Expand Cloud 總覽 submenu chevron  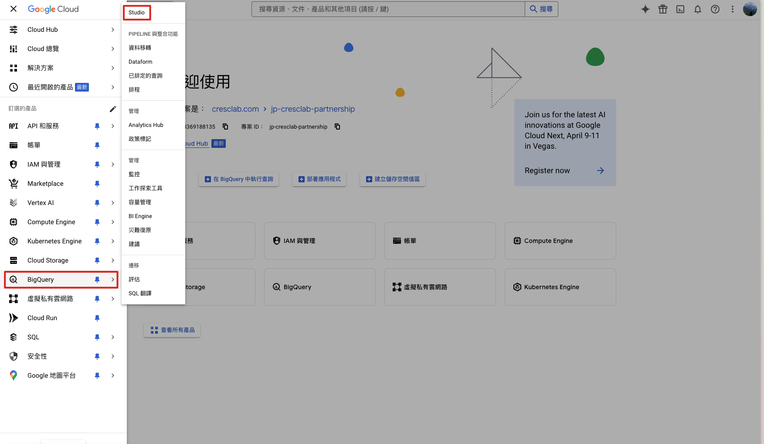(113, 49)
